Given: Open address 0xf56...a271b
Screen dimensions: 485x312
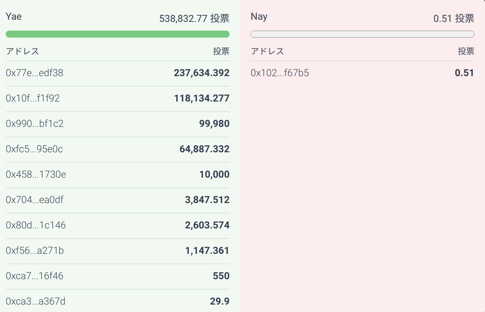Looking at the screenshot, I should (35, 250).
